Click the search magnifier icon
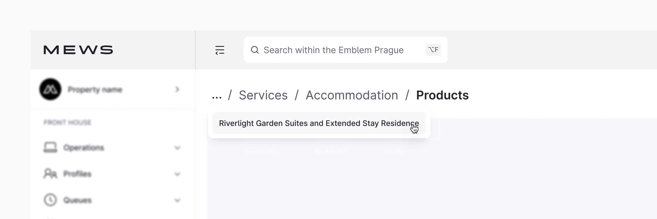This screenshot has width=657, height=219. [255, 50]
